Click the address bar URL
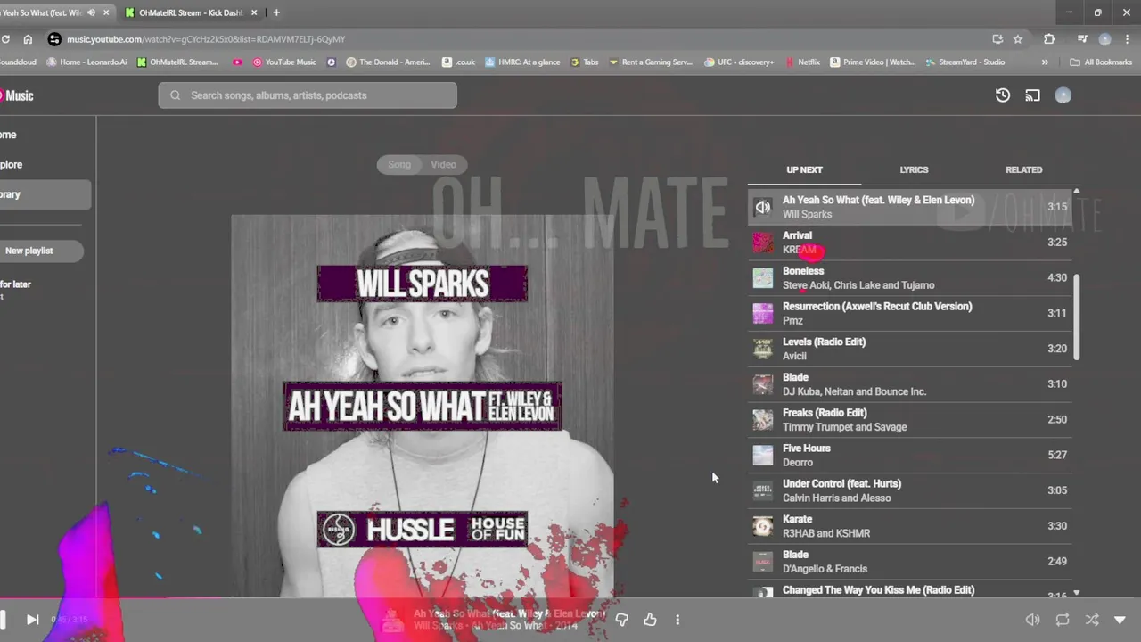Viewport: 1141px width, 642px height. coord(206,39)
